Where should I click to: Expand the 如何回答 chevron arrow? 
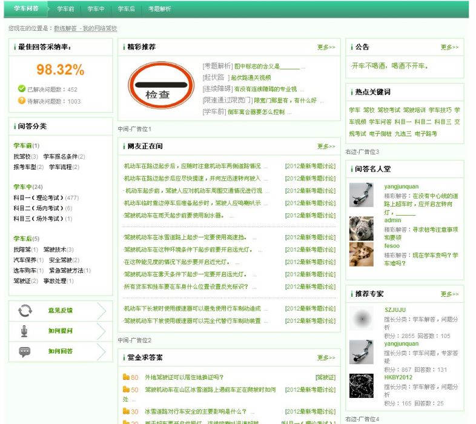coord(102,352)
